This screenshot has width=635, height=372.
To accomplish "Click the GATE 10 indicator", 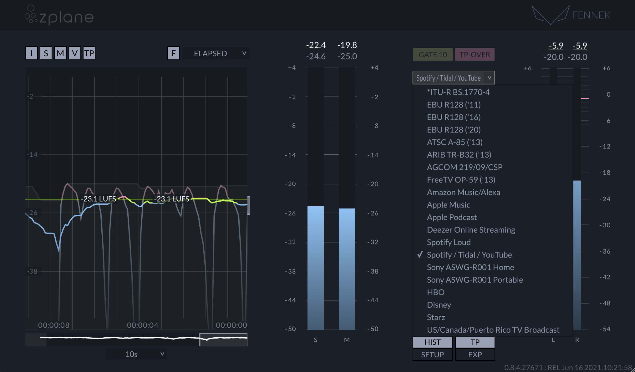I will coord(433,55).
